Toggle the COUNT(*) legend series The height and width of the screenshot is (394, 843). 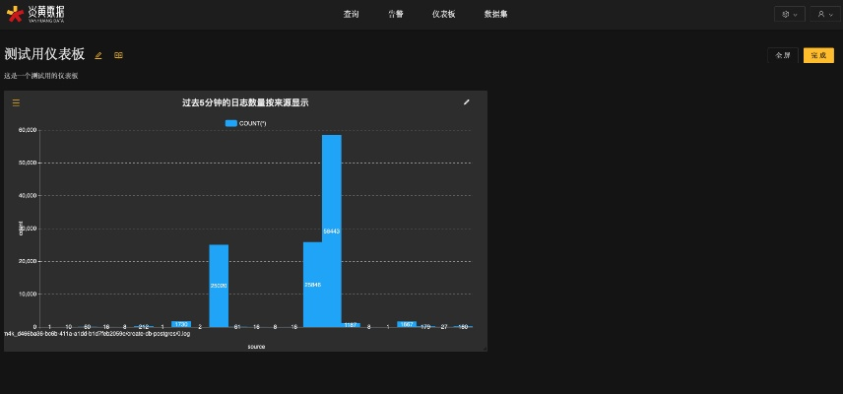click(x=246, y=123)
